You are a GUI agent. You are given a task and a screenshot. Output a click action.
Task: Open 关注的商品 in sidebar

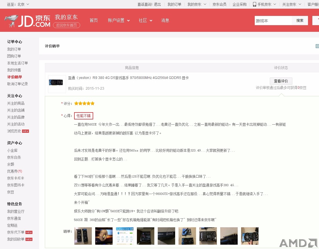click(16, 103)
